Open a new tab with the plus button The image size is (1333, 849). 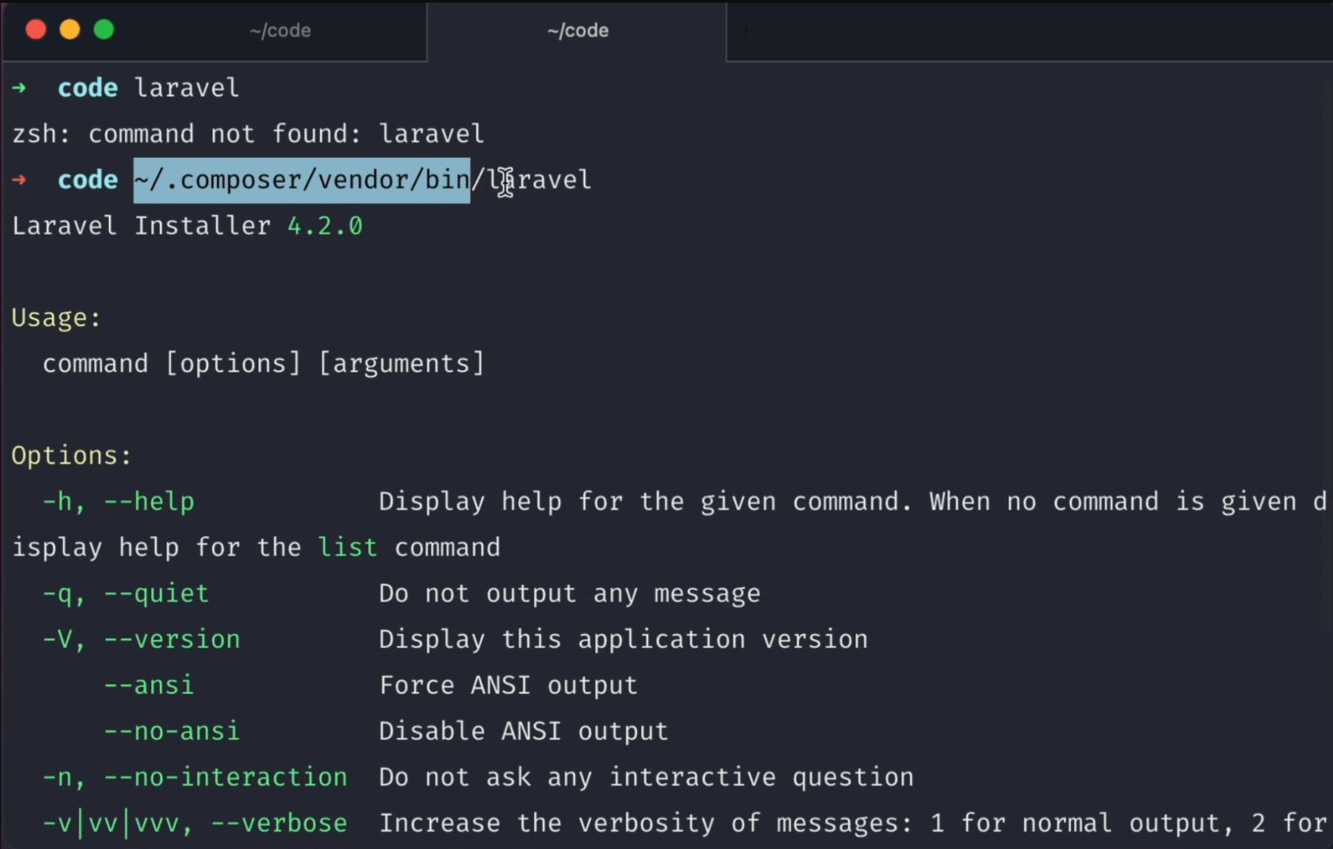pos(746,30)
